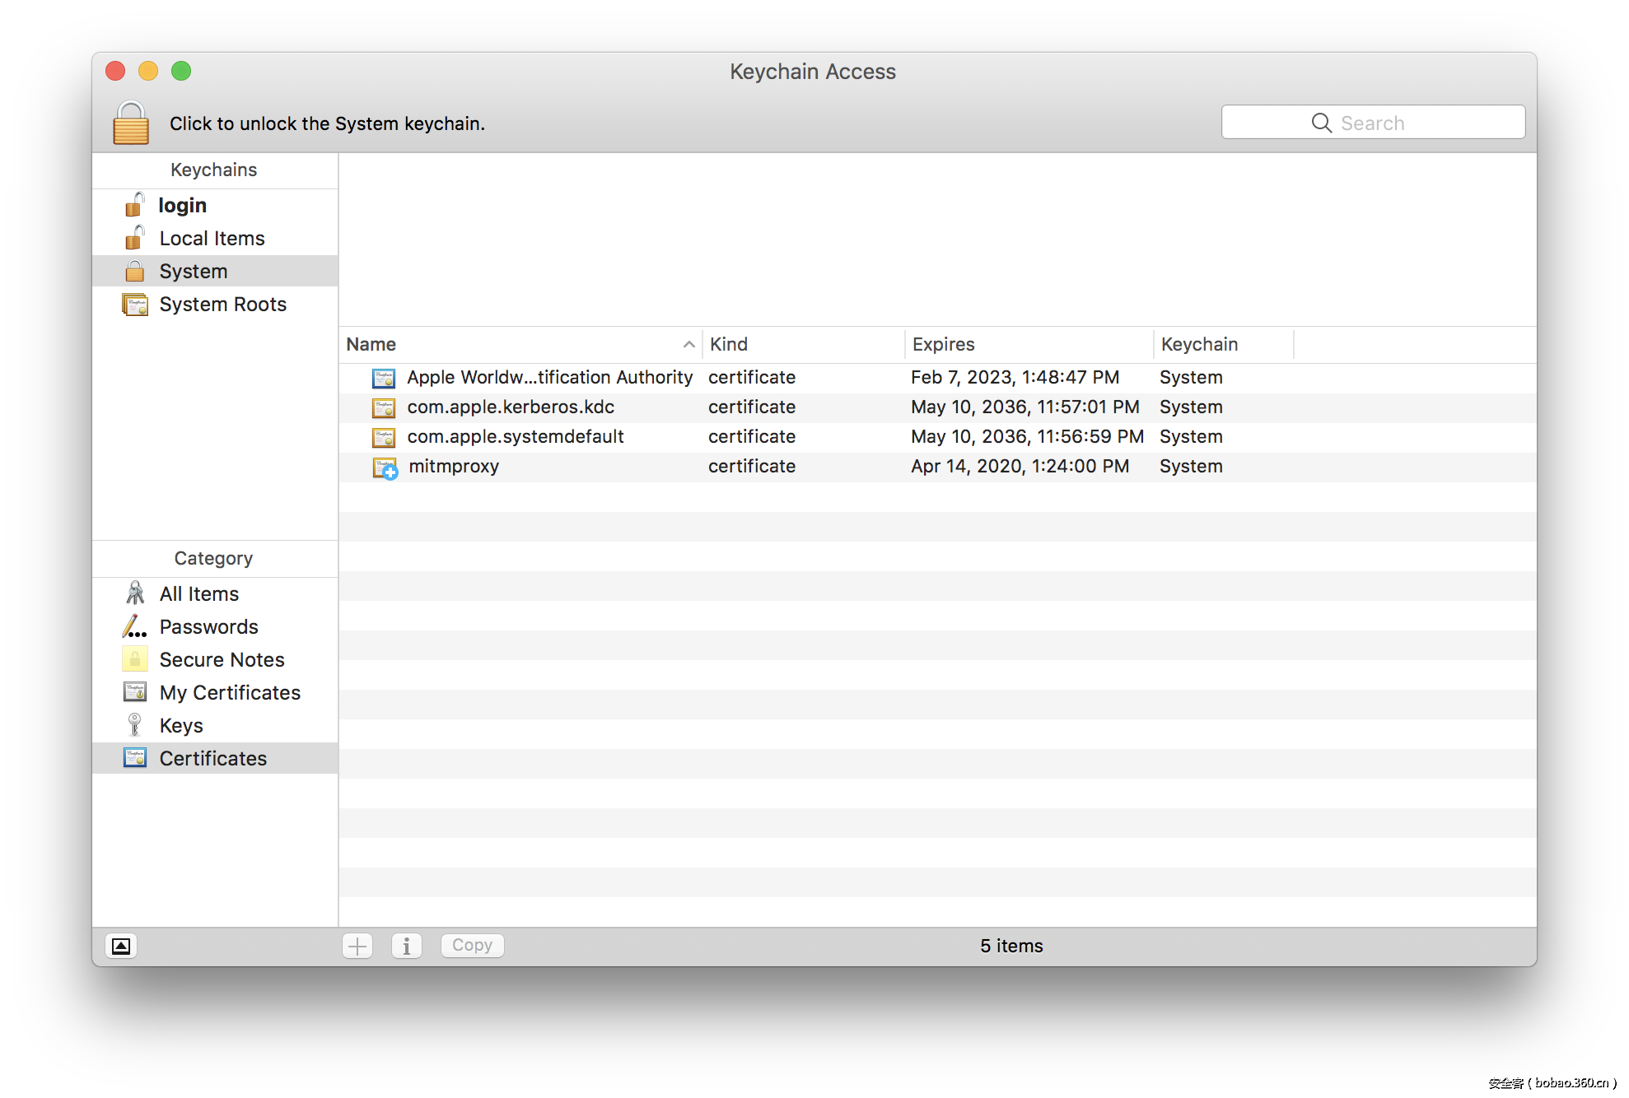Click the info button in the bottom bar
This screenshot has height=1098, width=1629.
coord(406,946)
